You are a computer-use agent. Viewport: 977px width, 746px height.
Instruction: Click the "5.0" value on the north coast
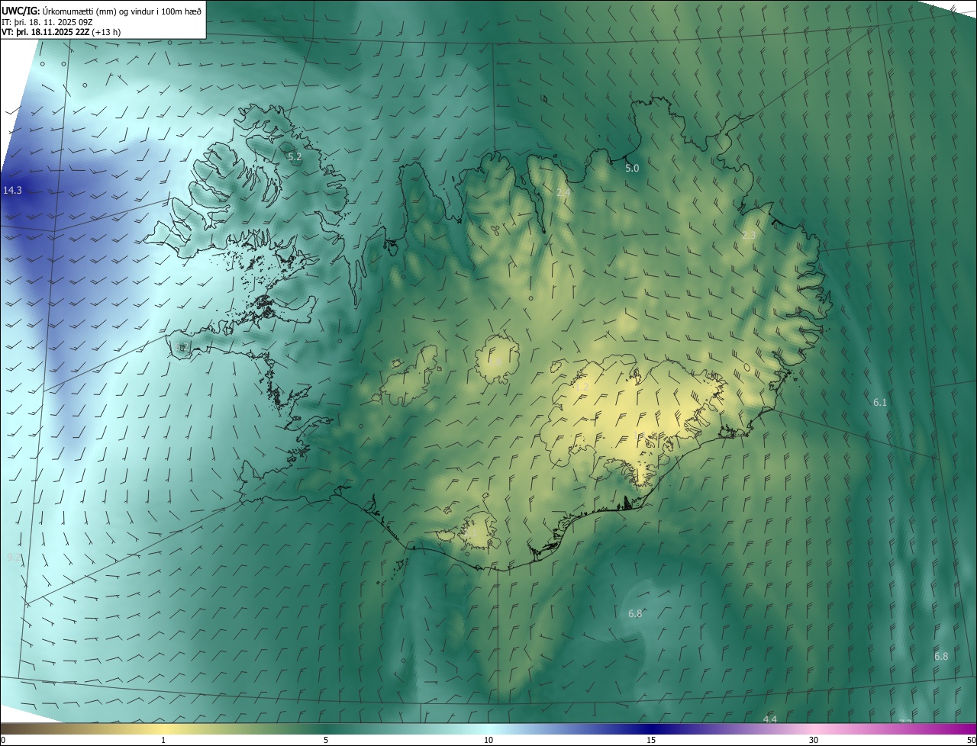632,168
